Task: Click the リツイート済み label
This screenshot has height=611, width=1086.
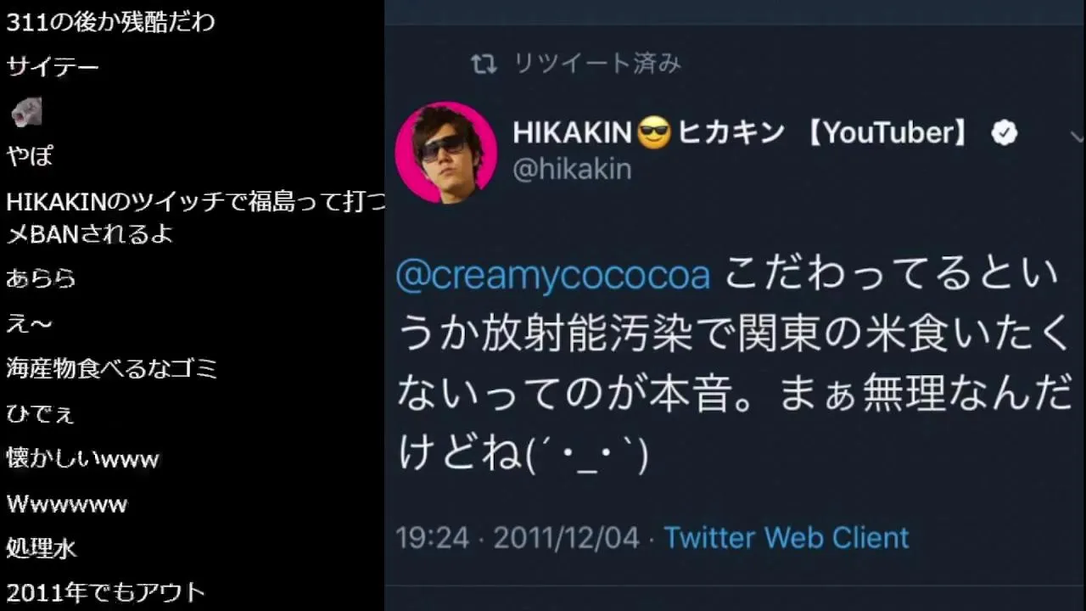Action: click(x=597, y=64)
